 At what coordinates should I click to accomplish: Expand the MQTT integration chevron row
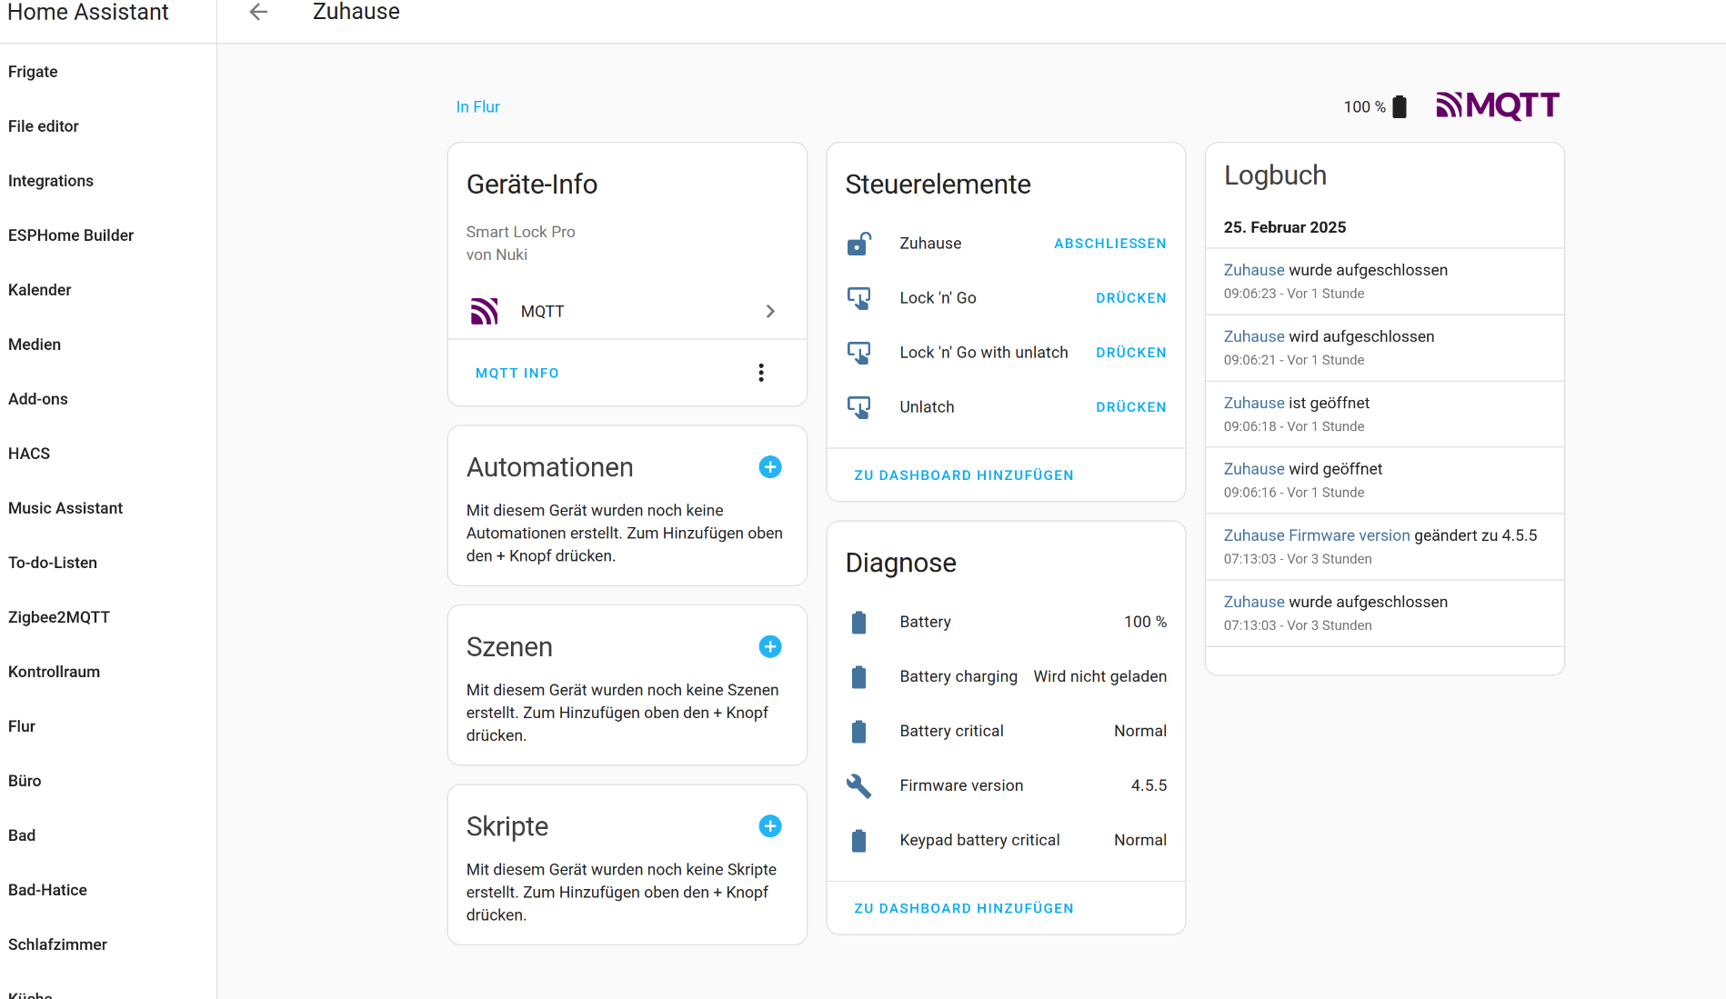[x=769, y=312]
